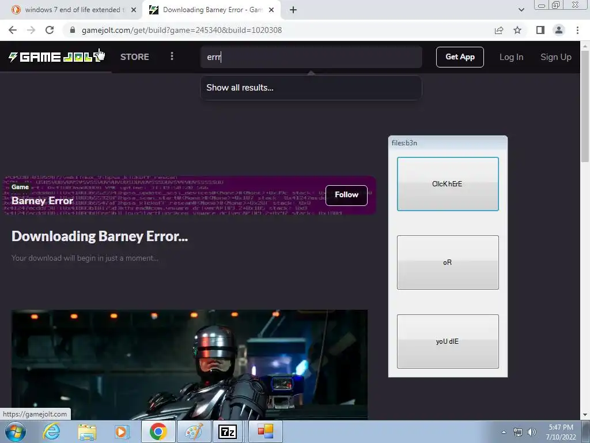Reload the page
This screenshot has height=443, width=590.
[x=50, y=30]
